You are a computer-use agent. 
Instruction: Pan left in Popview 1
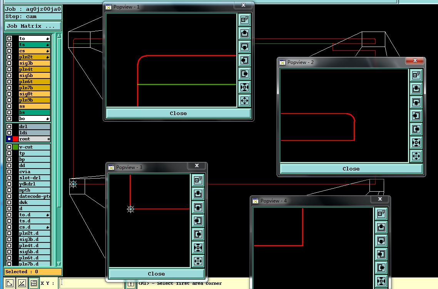tap(244, 60)
